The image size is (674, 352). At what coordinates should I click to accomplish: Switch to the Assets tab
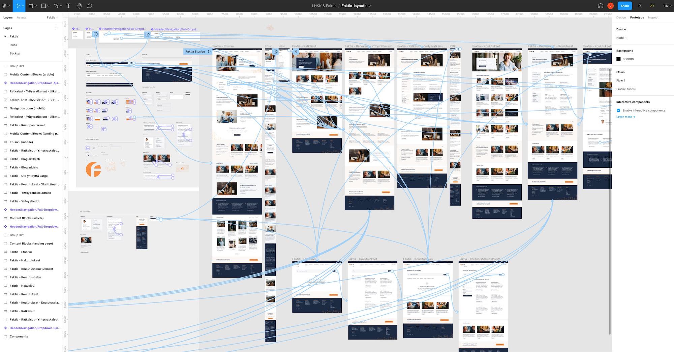22,18
